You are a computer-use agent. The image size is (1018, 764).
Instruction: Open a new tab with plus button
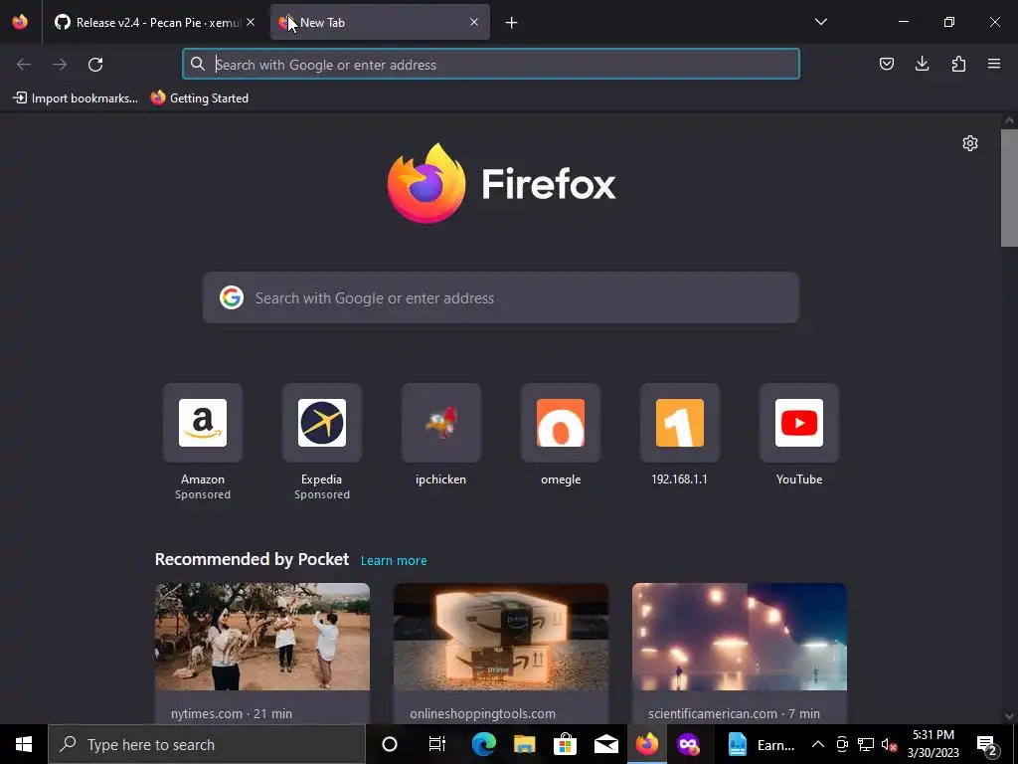coord(512,23)
